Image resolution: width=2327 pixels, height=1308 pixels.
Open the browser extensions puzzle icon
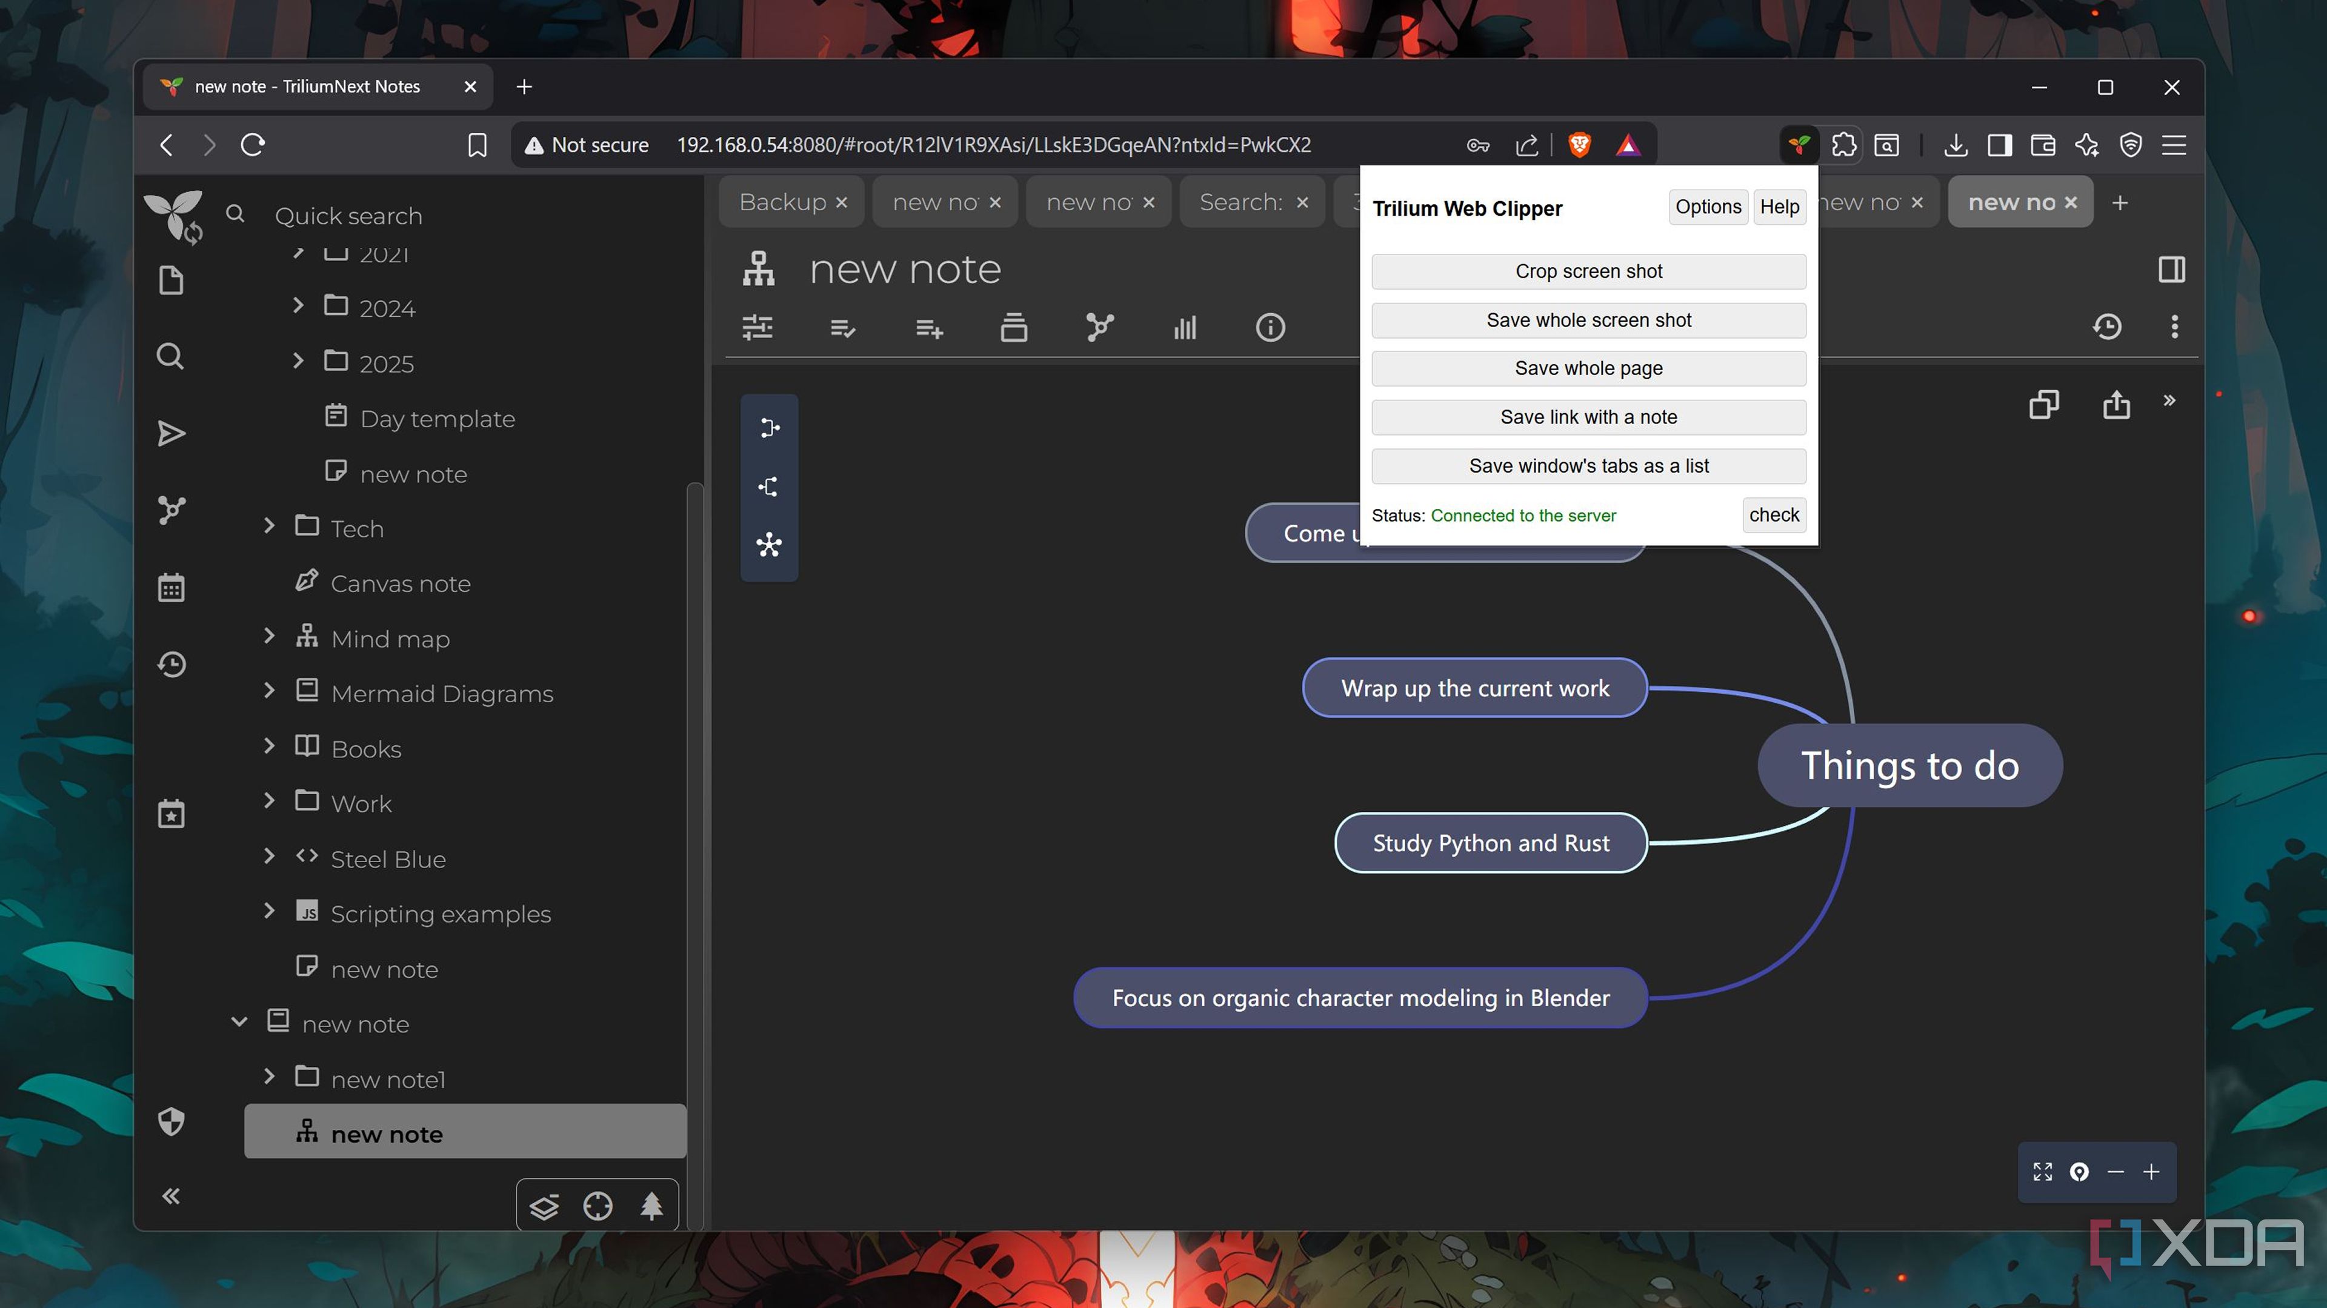click(x=1843, y=145)
